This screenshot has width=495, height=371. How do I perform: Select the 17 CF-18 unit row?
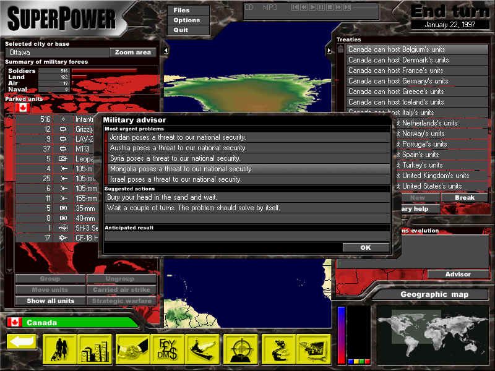point(56,237)
